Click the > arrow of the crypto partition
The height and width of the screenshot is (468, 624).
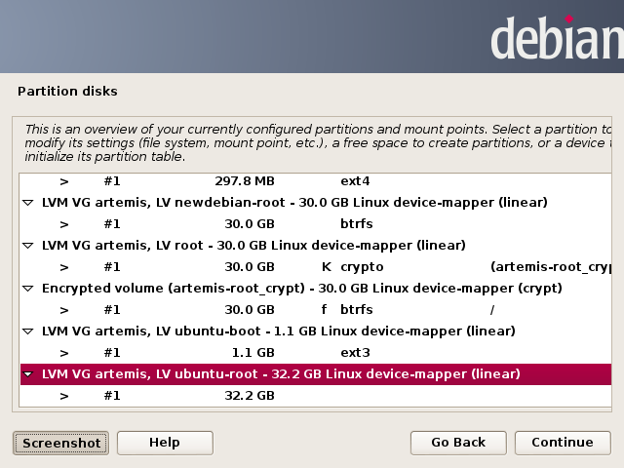click(x=64, y=267)
